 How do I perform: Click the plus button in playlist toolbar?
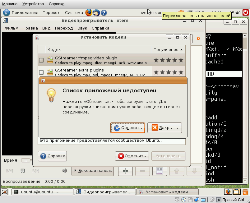pos(125,171)
